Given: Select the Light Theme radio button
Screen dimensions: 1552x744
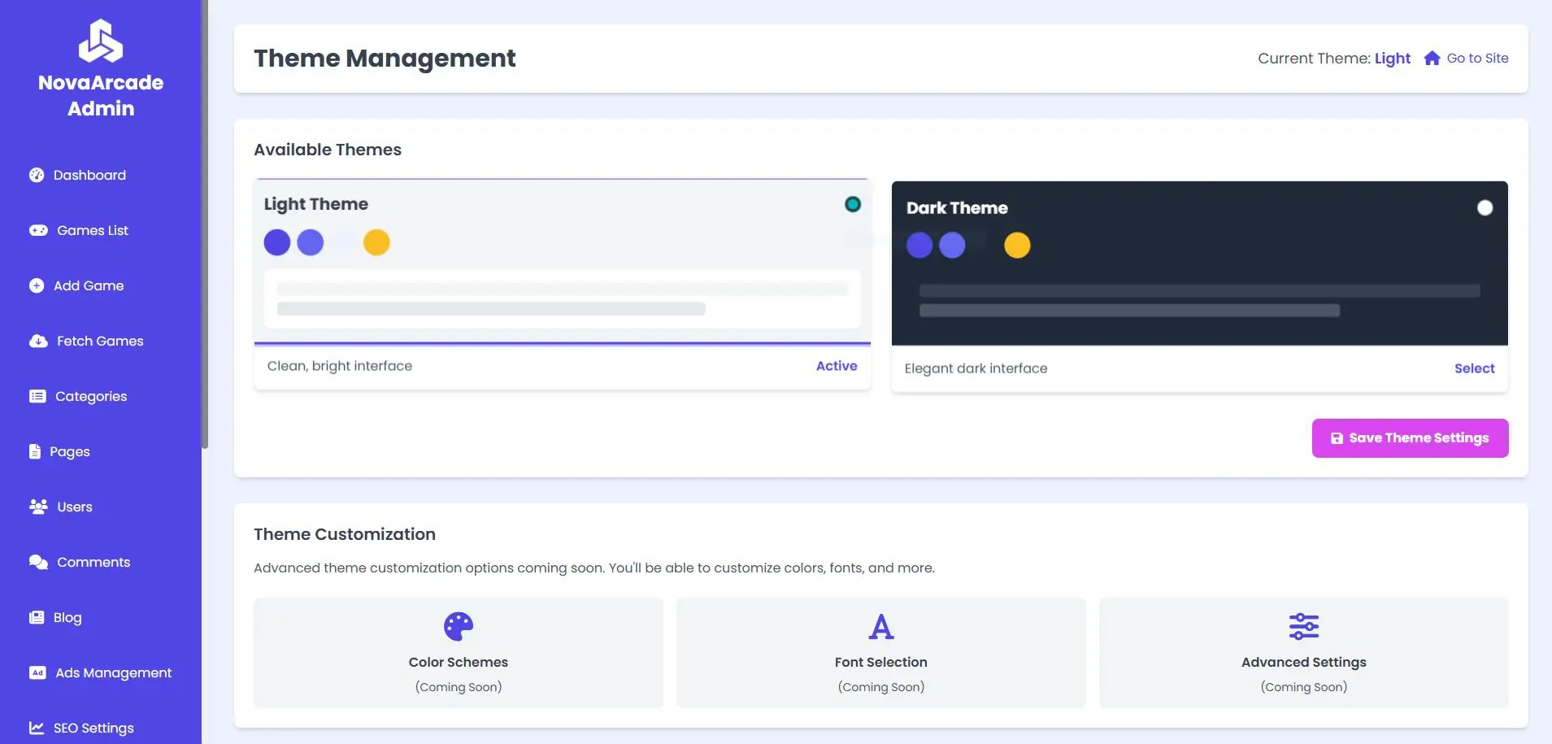Looking at the screenshot, I should (x=852, y=204).
